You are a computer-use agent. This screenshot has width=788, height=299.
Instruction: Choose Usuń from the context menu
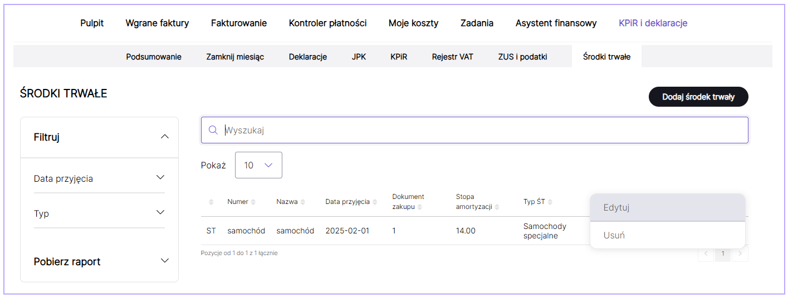[668, 235]
